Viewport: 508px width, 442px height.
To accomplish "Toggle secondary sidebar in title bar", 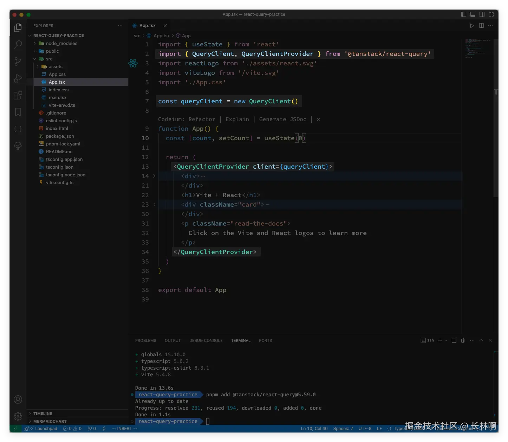I will (x=482, y=14).
